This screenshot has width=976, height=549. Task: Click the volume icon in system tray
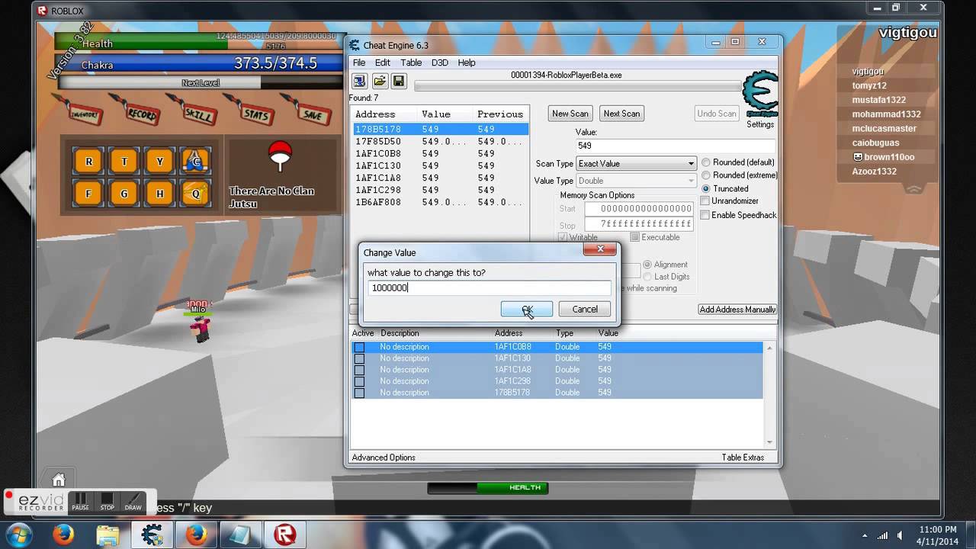click(900, 535)
